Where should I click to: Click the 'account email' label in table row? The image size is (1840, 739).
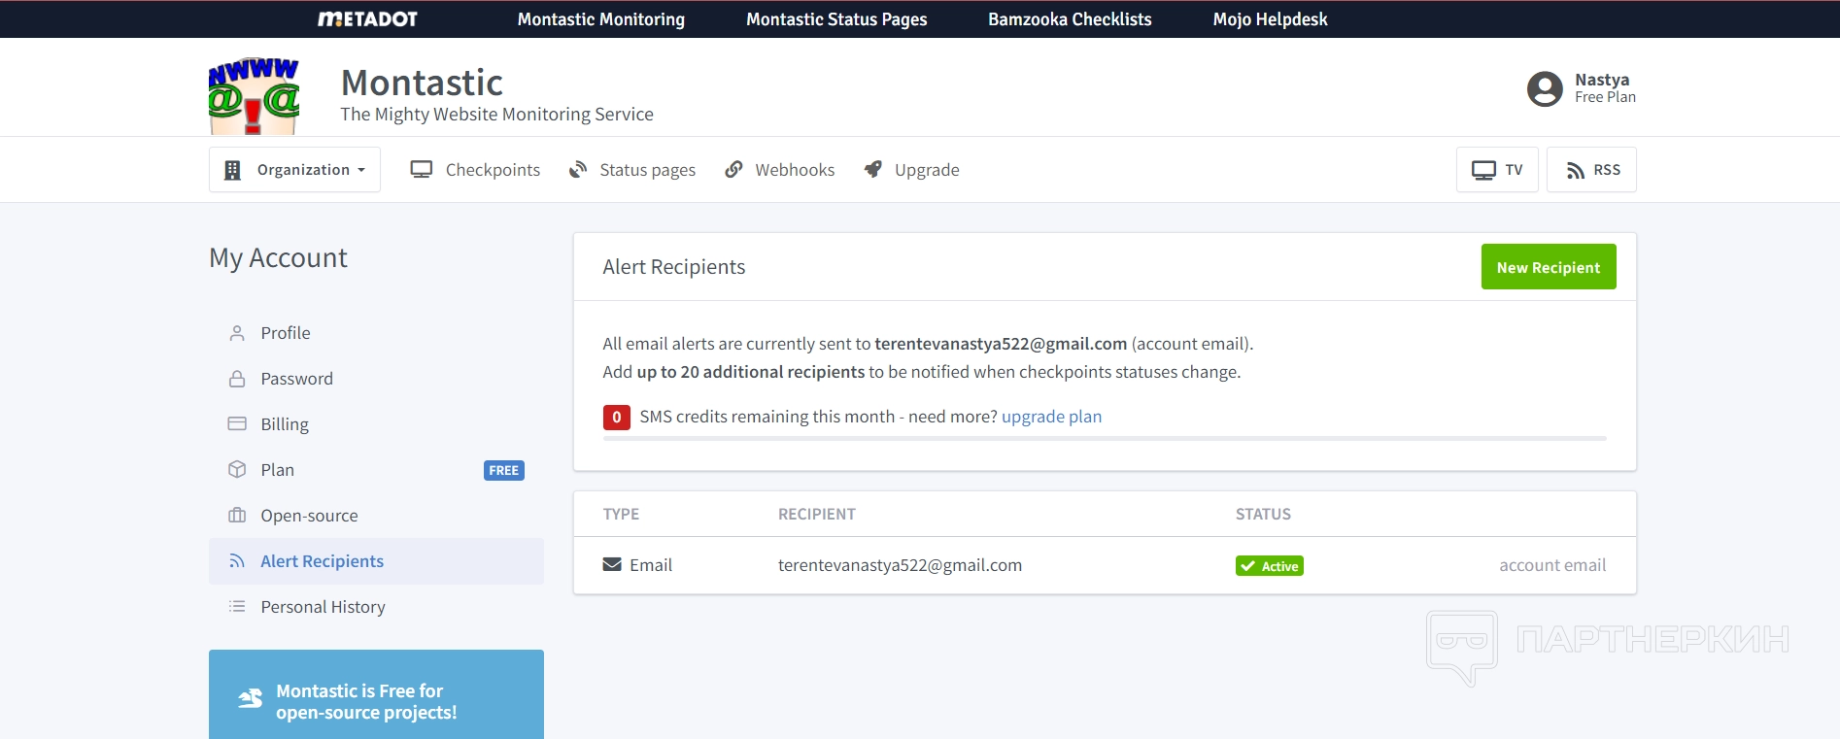point(1552,565)
